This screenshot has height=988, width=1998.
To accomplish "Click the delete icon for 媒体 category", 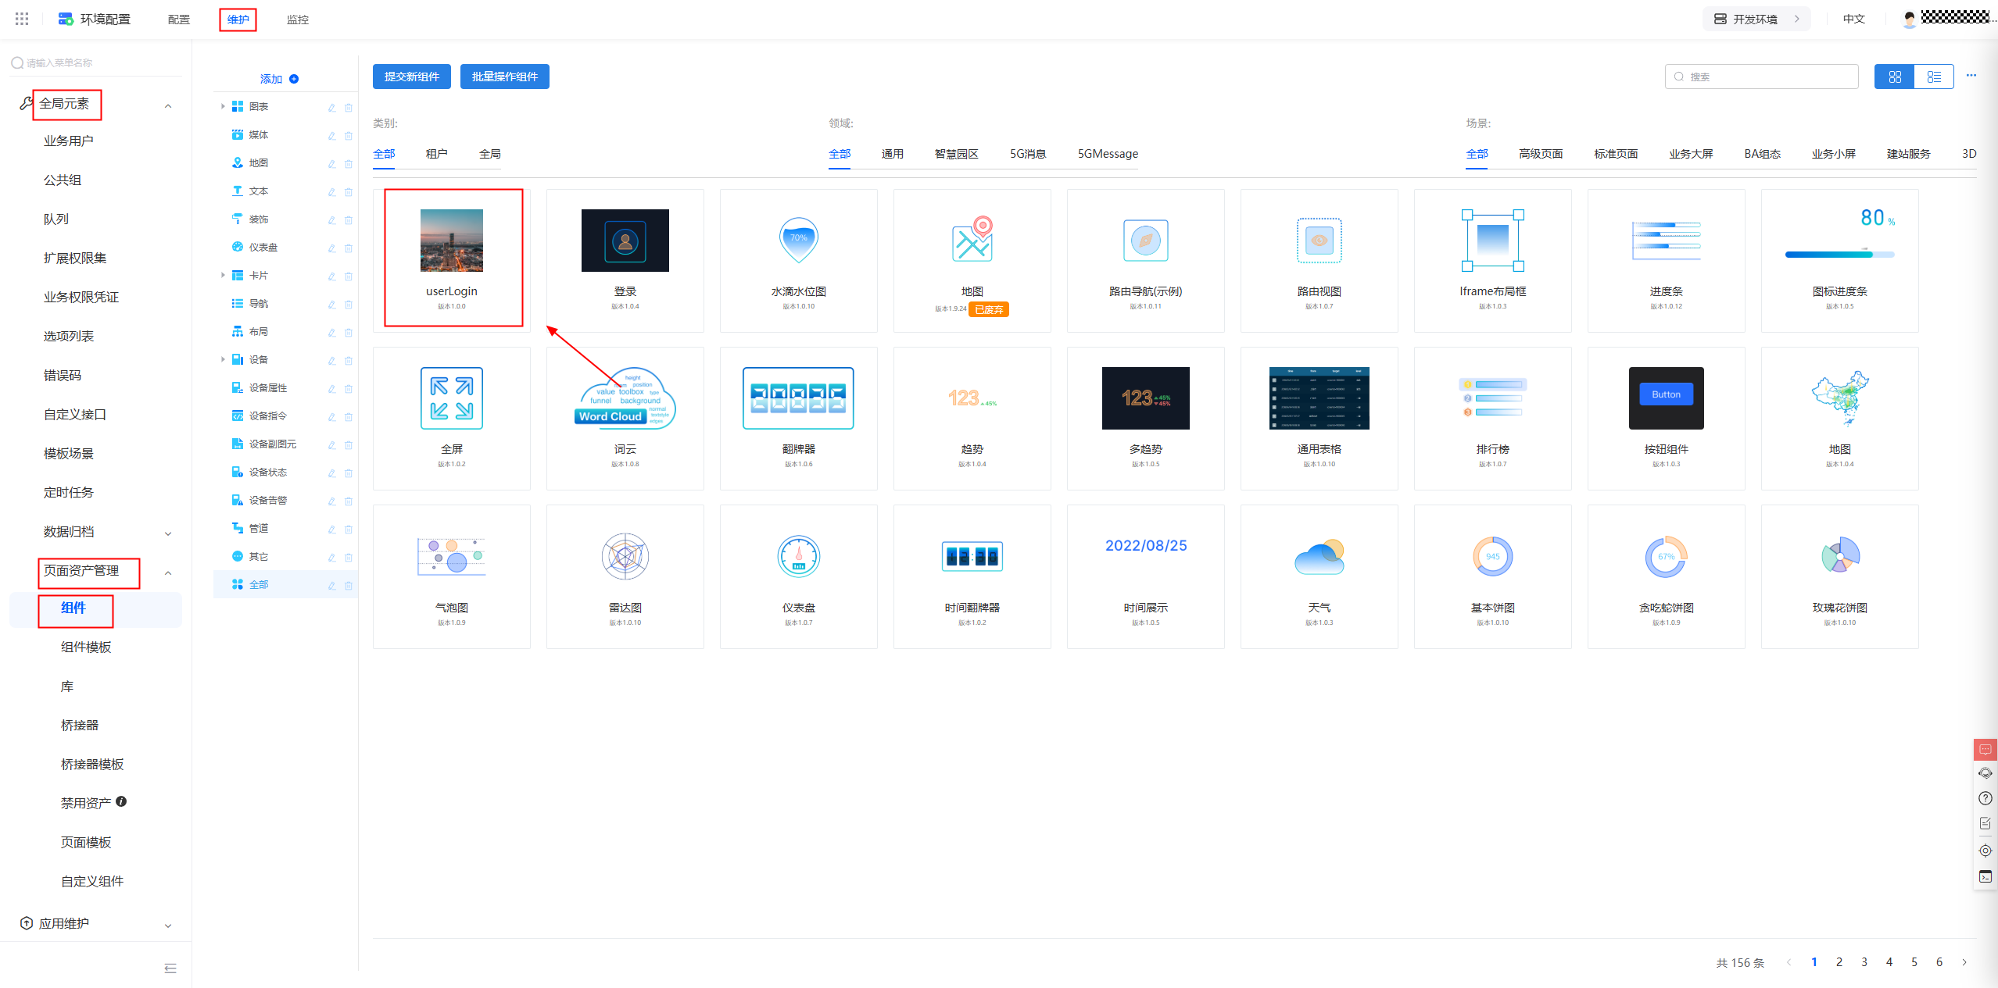I will (x=349, y=135).
